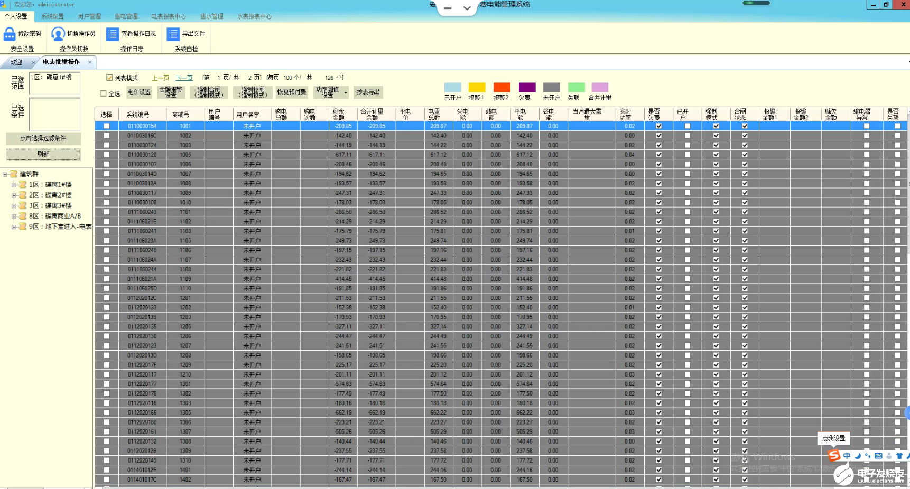Collapse the 建筑群 root node
Image resolution: width=910 pixels, height=489 pixels.
[5, 174]
